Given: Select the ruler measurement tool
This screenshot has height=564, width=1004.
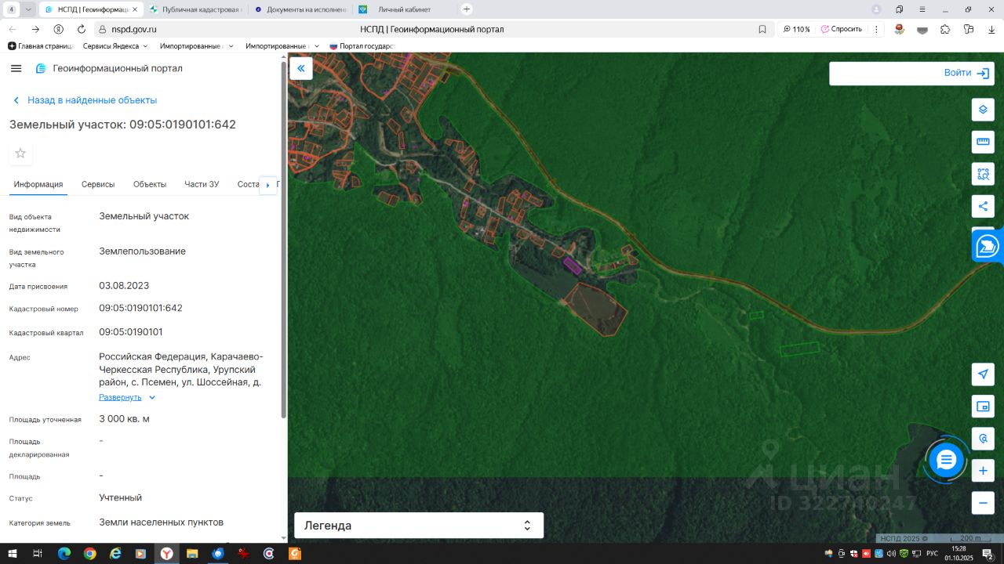Looking at the screenshot, I should [983, 142].
